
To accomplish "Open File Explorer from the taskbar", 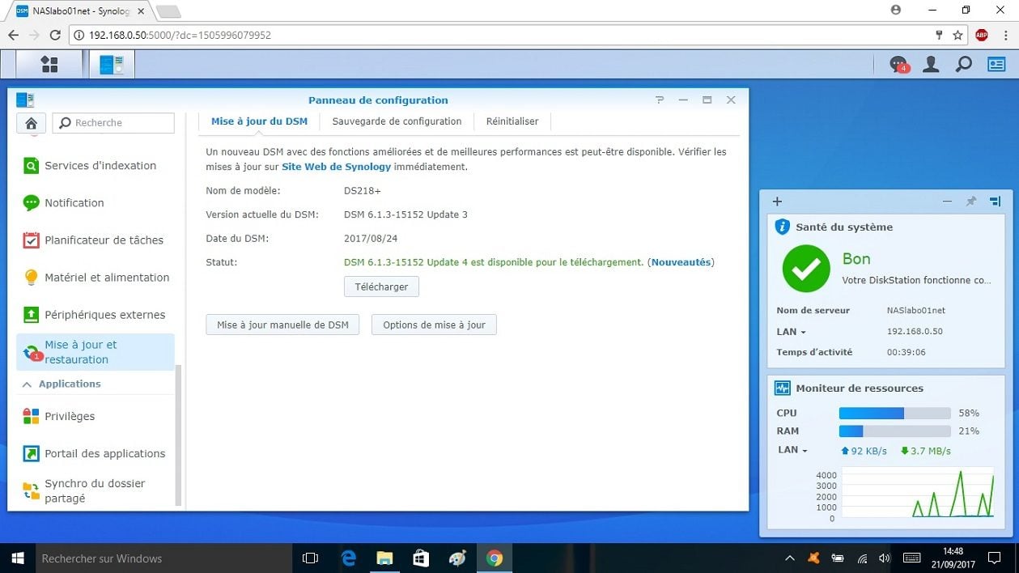I will [384, 558].
